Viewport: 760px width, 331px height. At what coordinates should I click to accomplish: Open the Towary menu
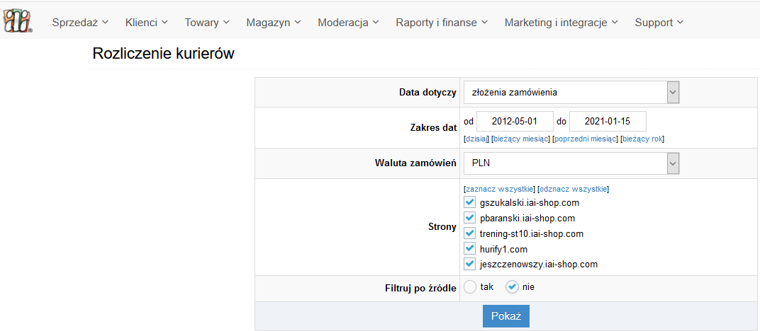point(207,22)
